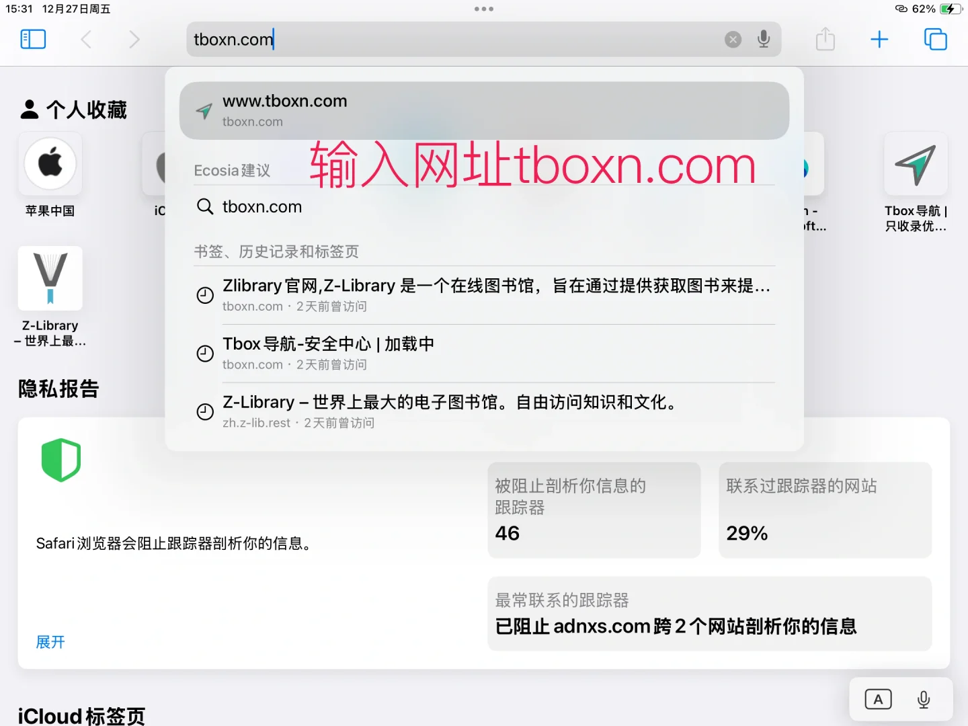Screen dimensions: 968x726
Task: Click the tboxn.com address field
Action: tap(484, 39)
